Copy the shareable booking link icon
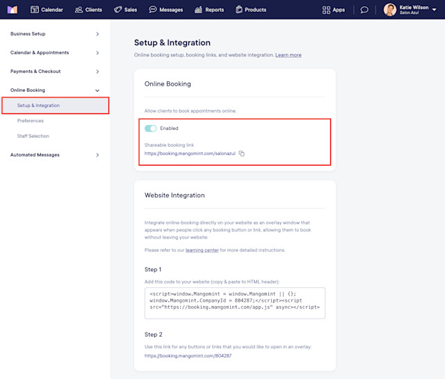 pos(241,154)
